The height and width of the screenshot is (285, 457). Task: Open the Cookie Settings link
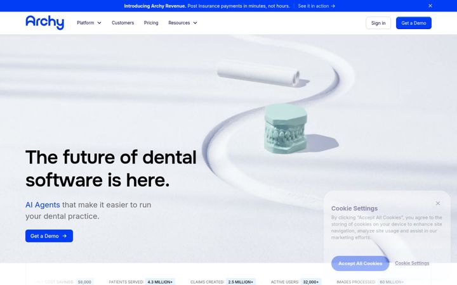[412, 263]
